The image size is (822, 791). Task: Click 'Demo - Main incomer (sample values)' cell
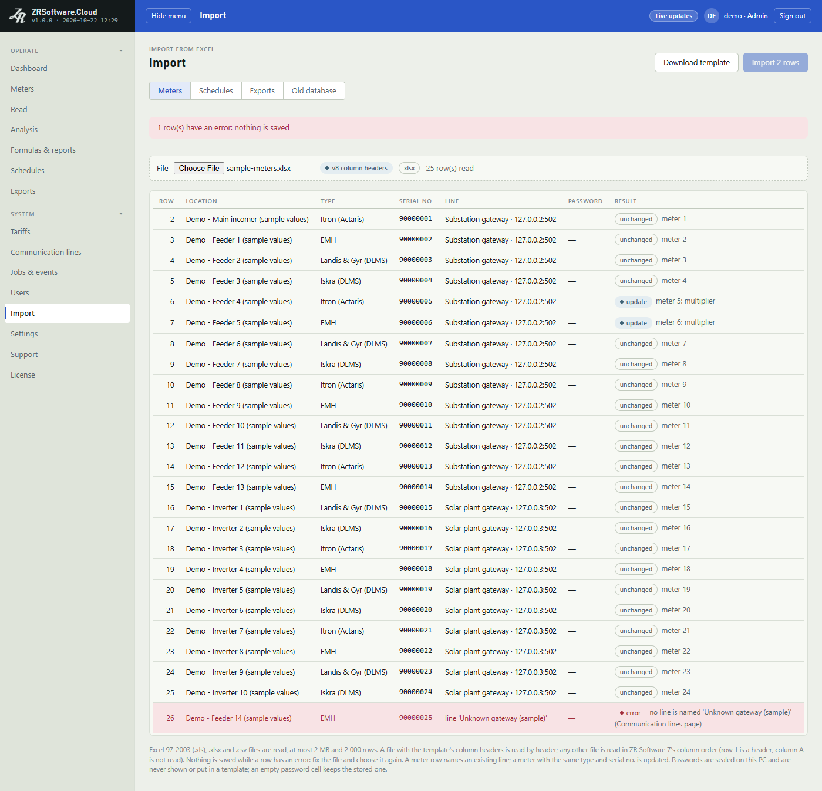(x=247, y=220)
